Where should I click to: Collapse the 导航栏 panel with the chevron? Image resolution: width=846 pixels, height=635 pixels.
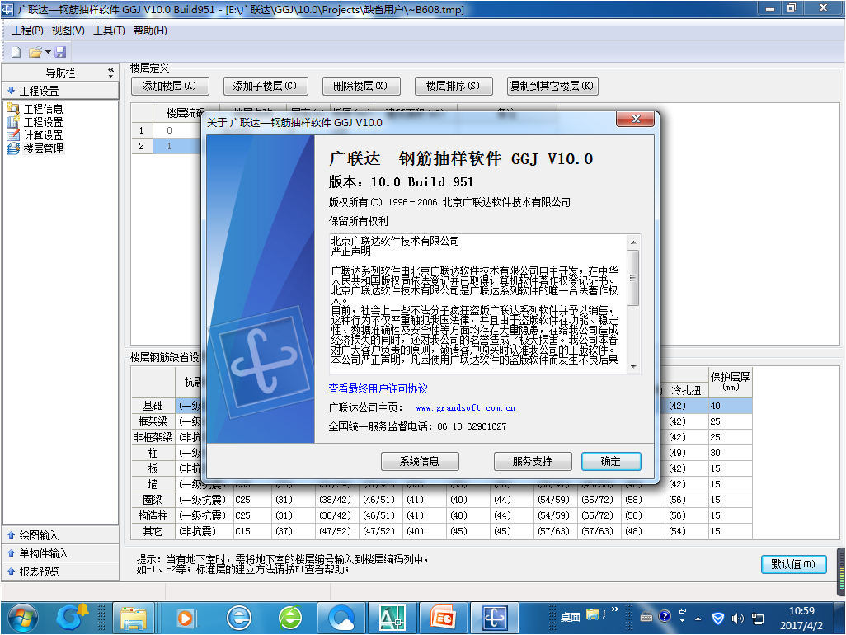(x=111, y=72)
